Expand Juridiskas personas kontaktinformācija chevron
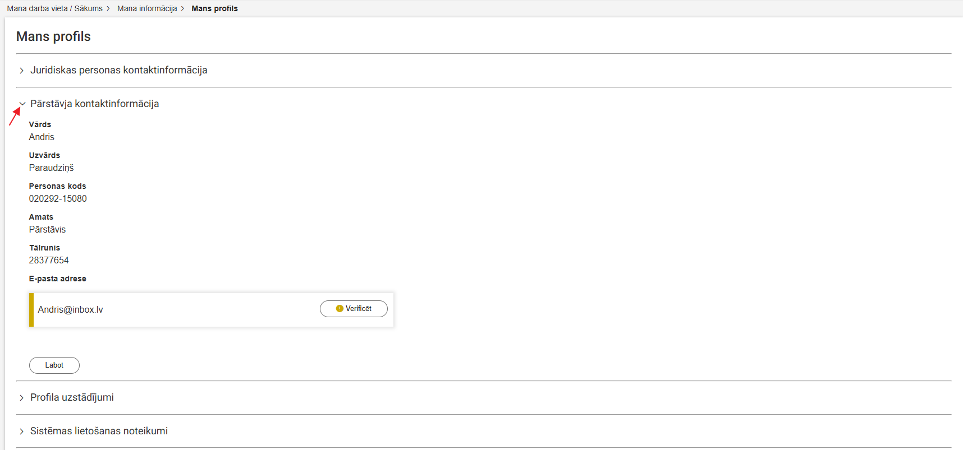 pyautogui.click(x=21, y=71)
